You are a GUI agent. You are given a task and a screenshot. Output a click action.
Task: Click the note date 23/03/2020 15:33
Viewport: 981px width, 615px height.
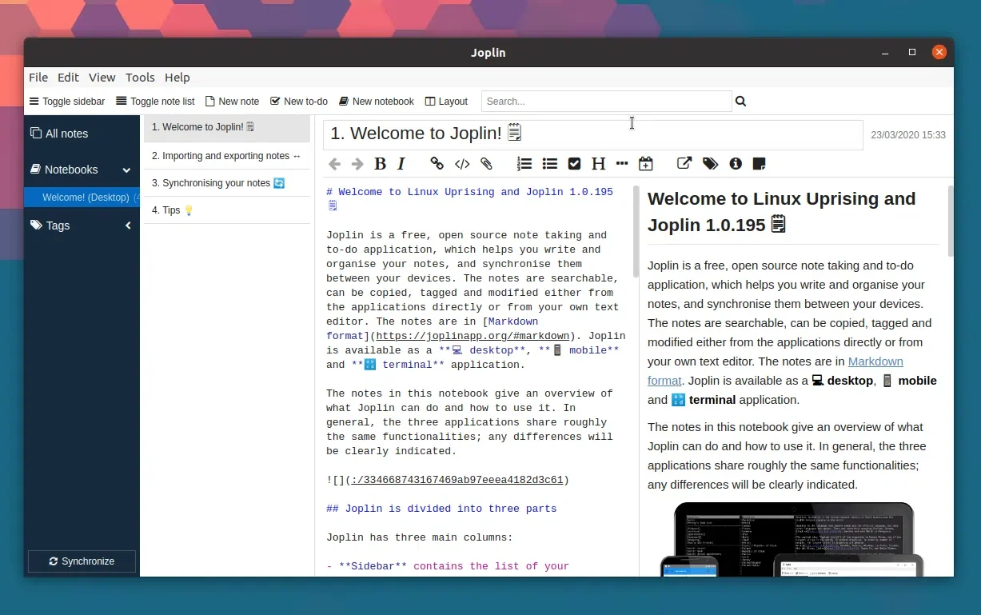click(x=908, y=135)
